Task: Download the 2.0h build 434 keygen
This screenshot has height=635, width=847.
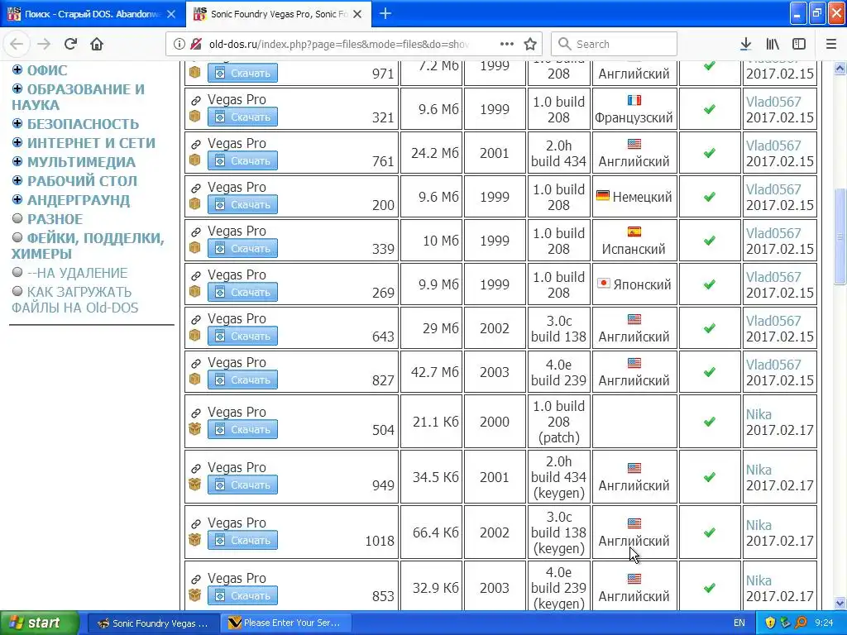Action: point(242,485)
